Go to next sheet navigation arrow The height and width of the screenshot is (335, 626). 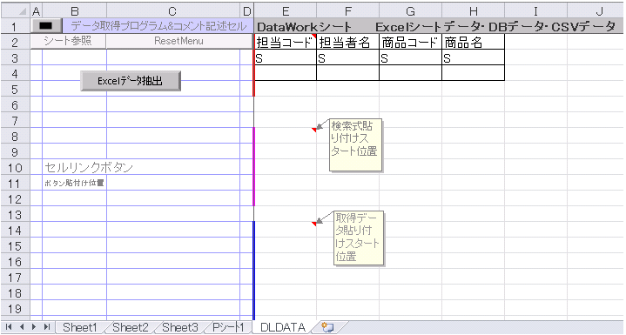(x=34, y=327)
